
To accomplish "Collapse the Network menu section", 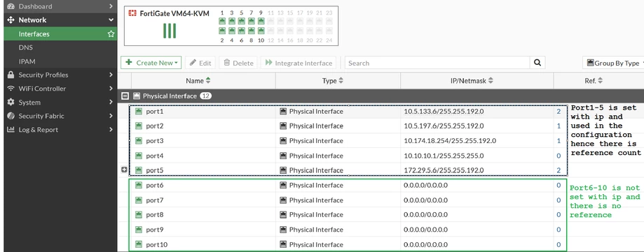I will [60, 20].
